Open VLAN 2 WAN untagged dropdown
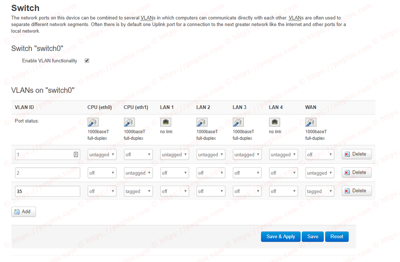This screenshot has width=400, height=262. coord(320,173)
